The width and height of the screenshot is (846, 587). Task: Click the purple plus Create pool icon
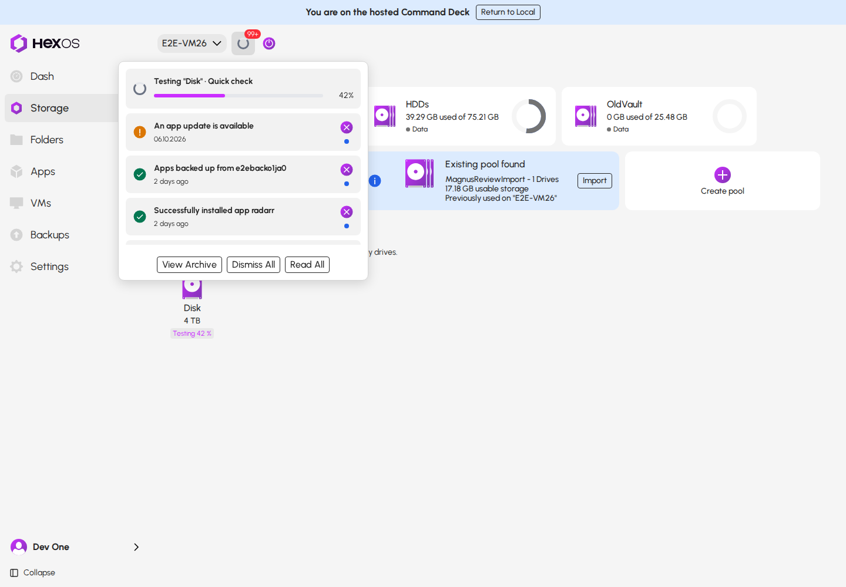click(x=723, y=175)
